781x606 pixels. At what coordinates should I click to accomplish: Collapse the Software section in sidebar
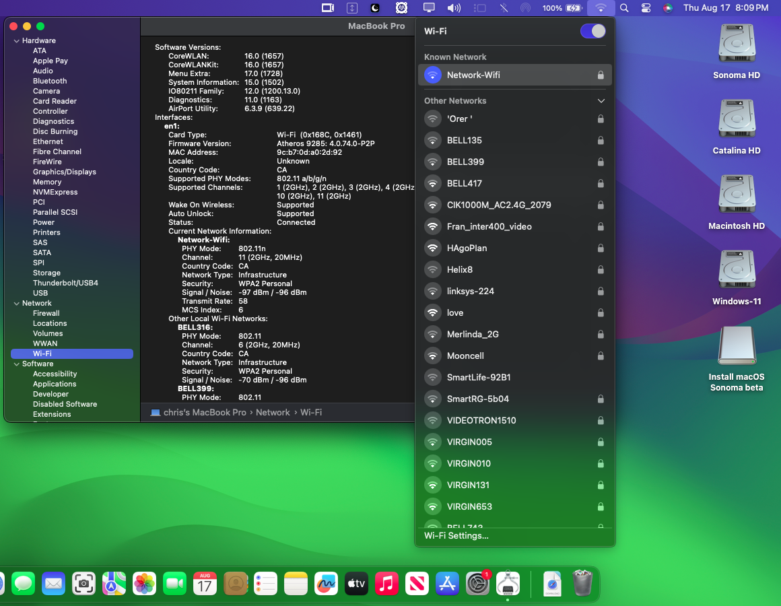coord(16,364)
